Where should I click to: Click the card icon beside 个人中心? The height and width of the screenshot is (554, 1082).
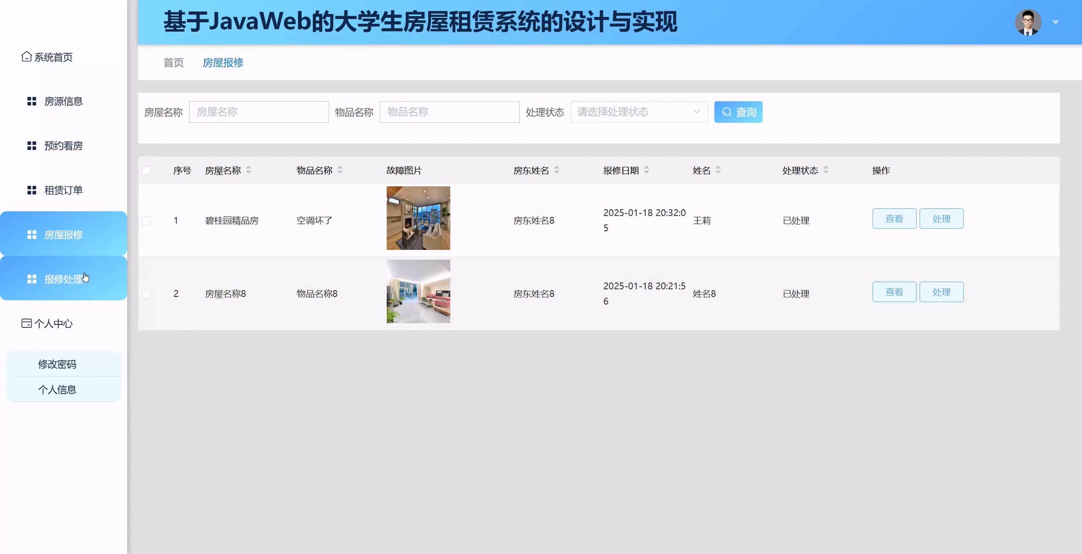[26, 323]
